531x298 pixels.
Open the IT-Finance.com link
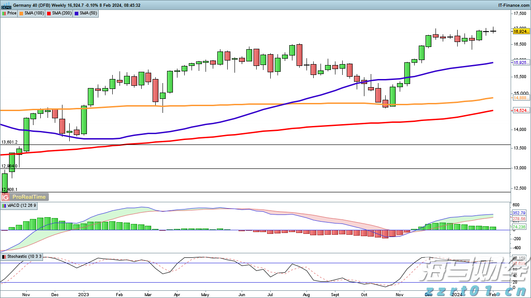point(513,5)
